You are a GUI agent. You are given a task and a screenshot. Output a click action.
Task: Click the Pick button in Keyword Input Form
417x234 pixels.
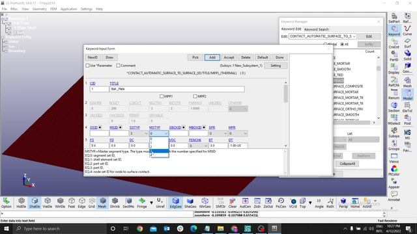pyautogui.click(x=195, y=58)
